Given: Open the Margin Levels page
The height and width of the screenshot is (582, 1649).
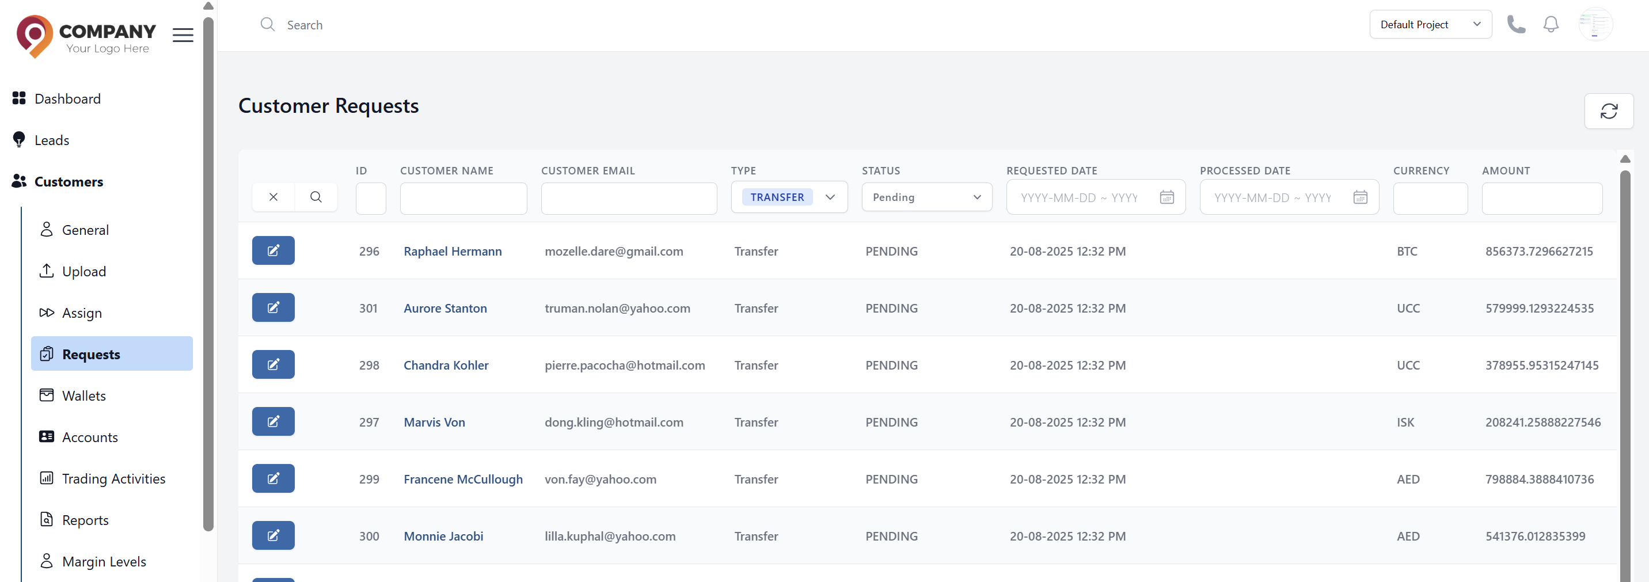Looking at the screenshot, I should (x=104, y=561).
